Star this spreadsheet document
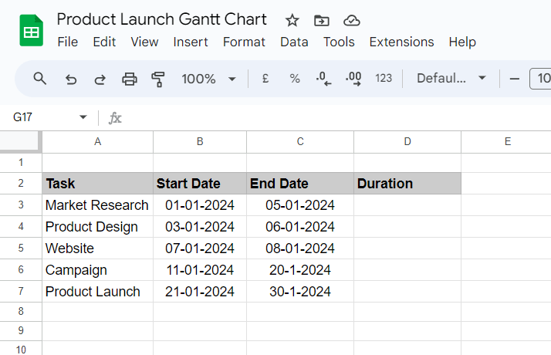The image size is (551, 355). coord(292,21)
